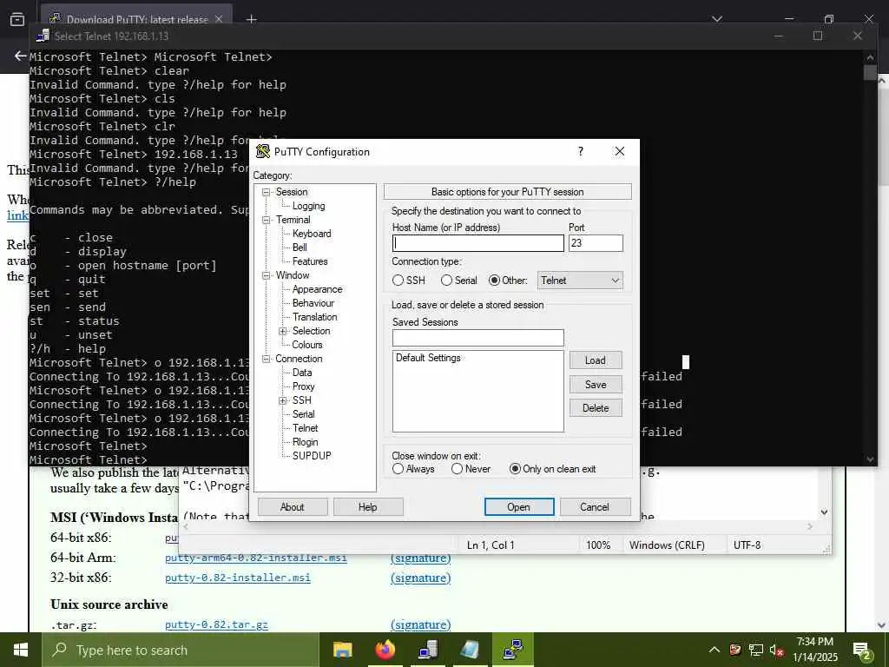Click the Open button in PuTTY
Screen dimensions: 889x667
pos(519,507)
